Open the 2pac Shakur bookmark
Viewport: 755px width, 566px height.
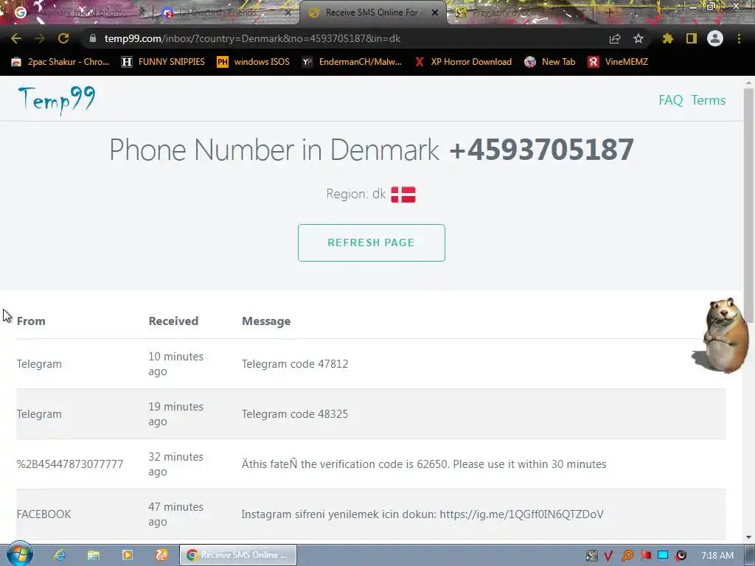[x=60, y=62]
